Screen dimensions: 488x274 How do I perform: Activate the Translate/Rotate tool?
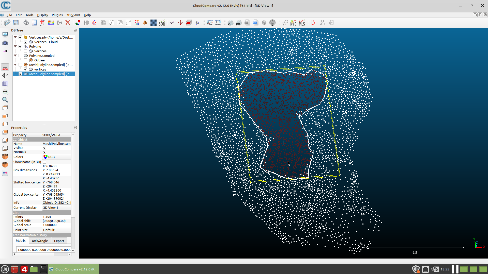(x=180, y=23)
